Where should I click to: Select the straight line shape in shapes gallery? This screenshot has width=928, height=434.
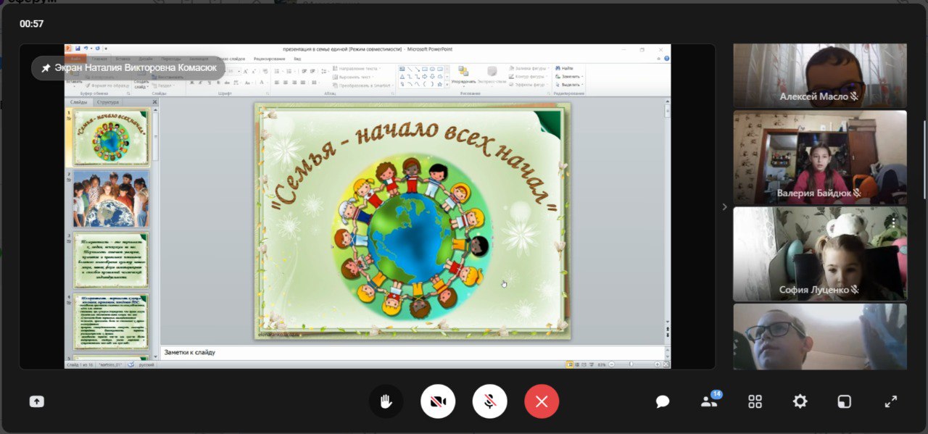pyautogui.click(x=410, y=69)
